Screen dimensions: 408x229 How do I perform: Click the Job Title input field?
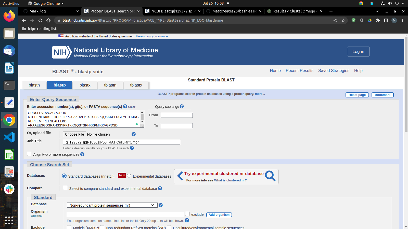point(122,142)
